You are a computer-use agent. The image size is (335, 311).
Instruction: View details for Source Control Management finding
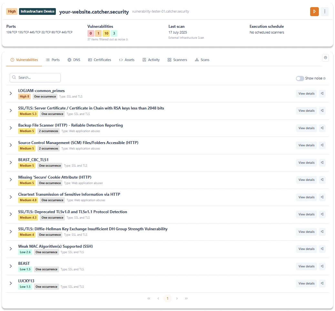pos(306,145)
